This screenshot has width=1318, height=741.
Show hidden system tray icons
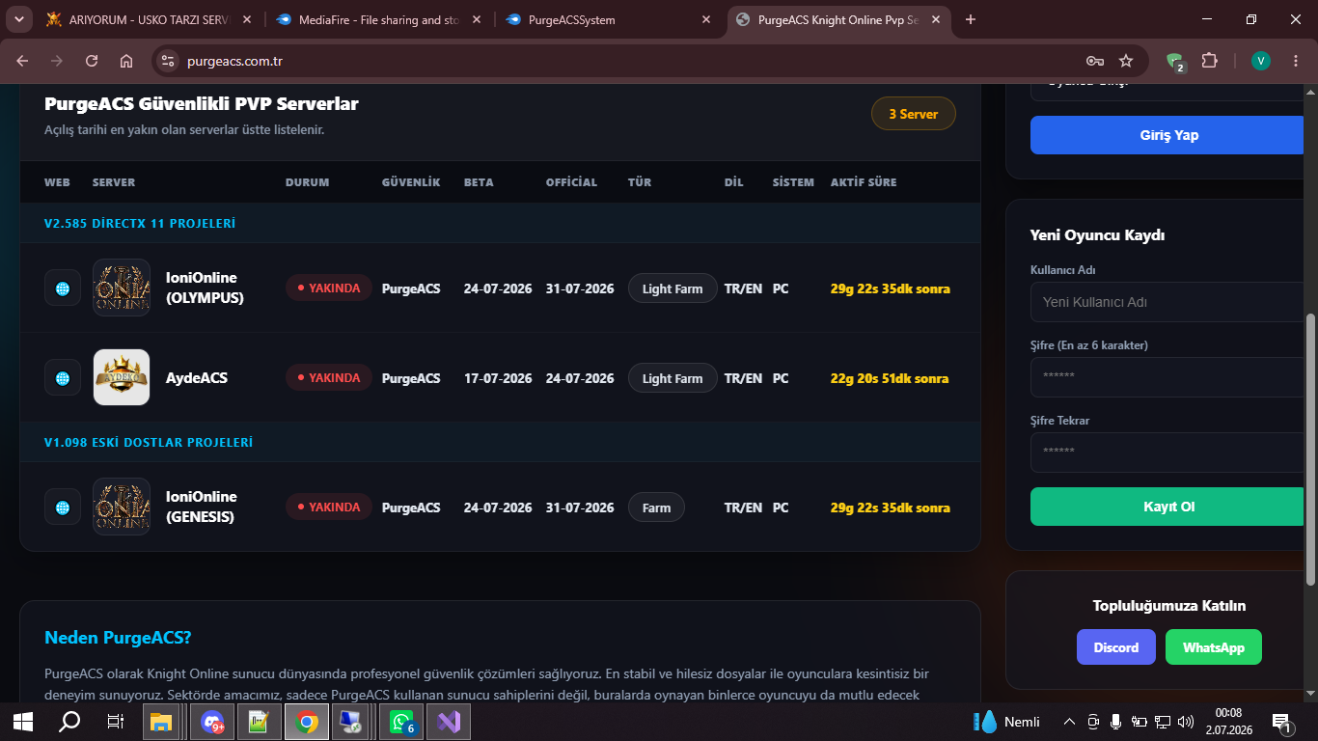coord(1069,722)
